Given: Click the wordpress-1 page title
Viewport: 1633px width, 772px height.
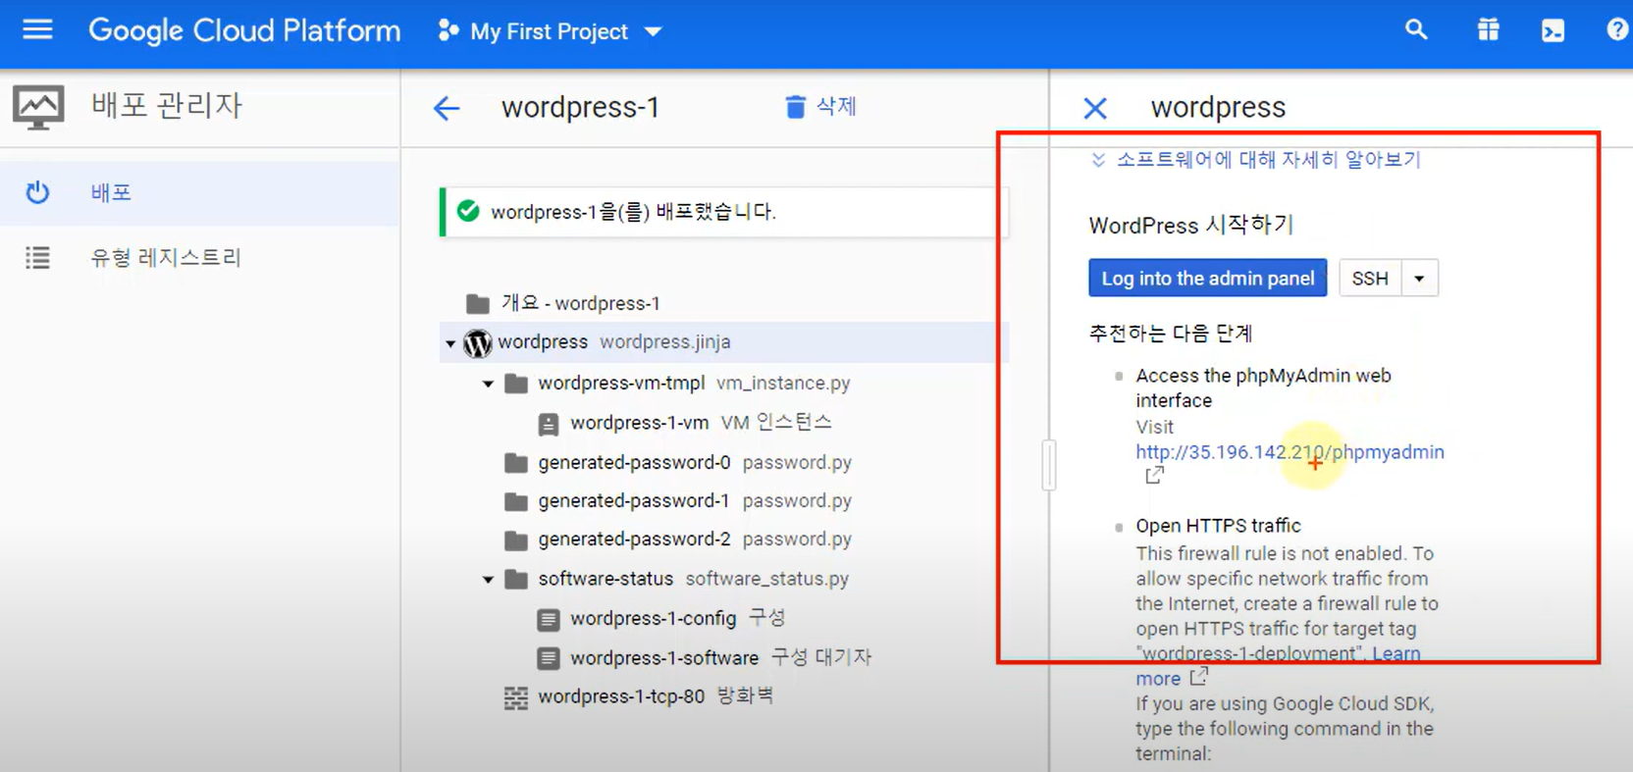Looking at the screenshot, I should coord(581,107).
